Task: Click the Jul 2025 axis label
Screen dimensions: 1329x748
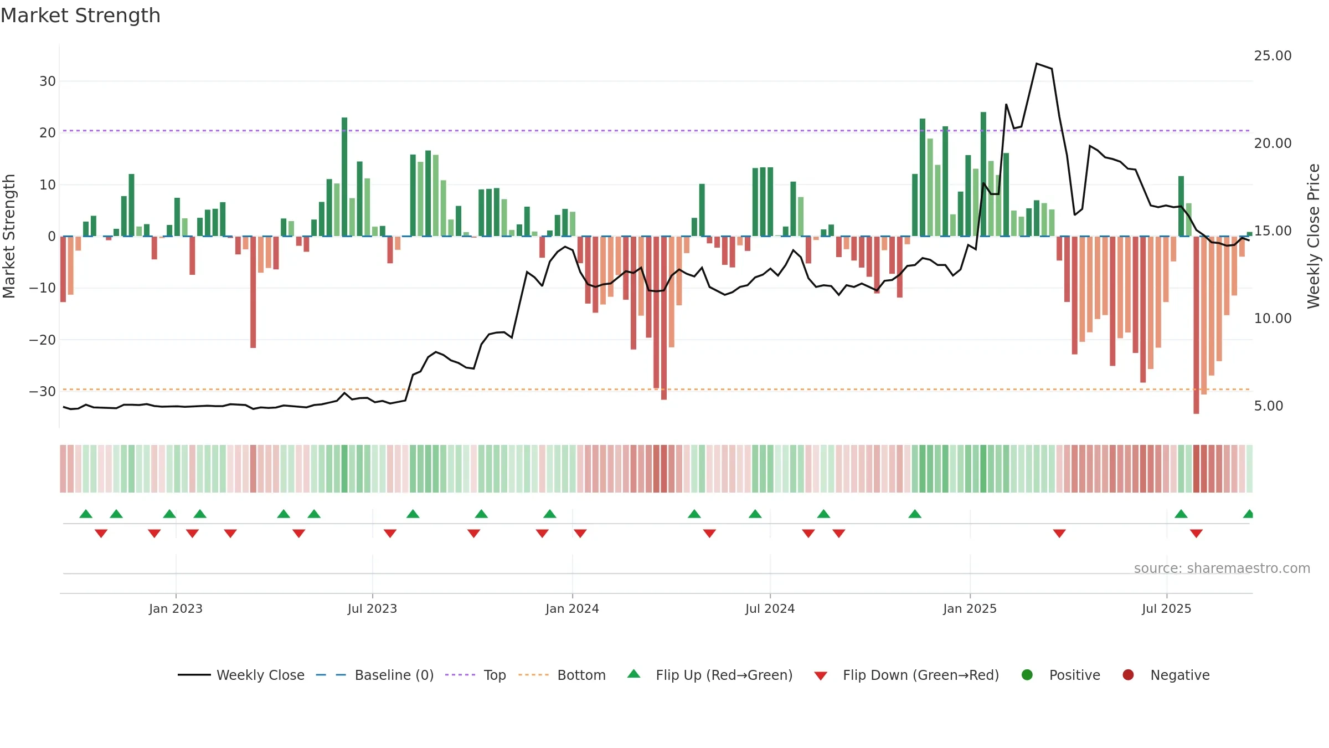Action: (1166, 608)
